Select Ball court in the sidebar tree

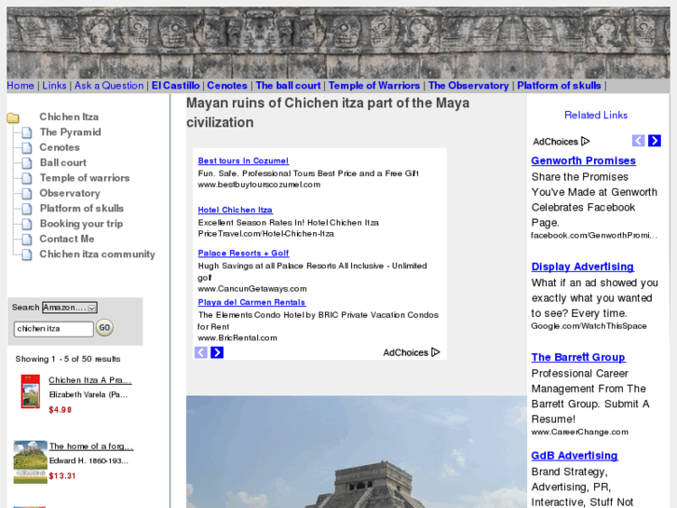point(63,162)
